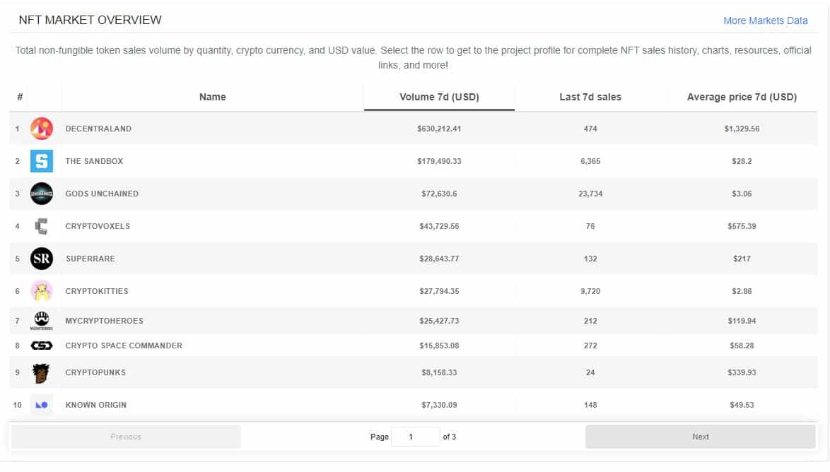This screenshot has height=472, width=830.
Task: Sort by the Name column header
Action: coord(212,97)
